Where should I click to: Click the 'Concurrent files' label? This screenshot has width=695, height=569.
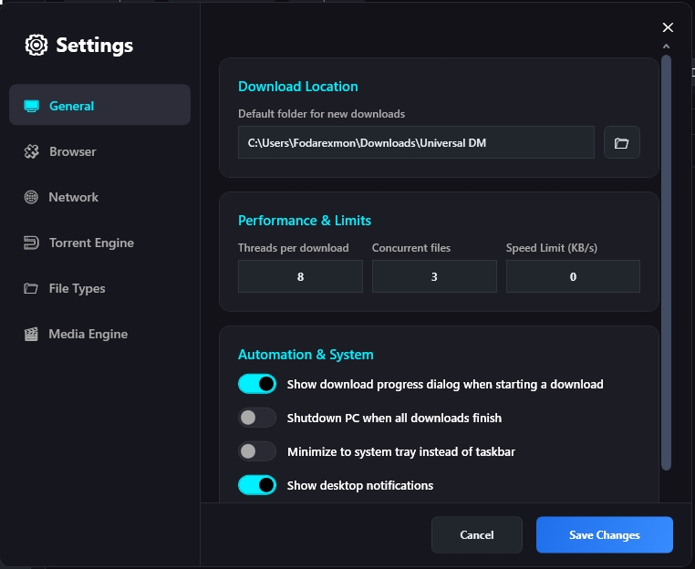411,248
